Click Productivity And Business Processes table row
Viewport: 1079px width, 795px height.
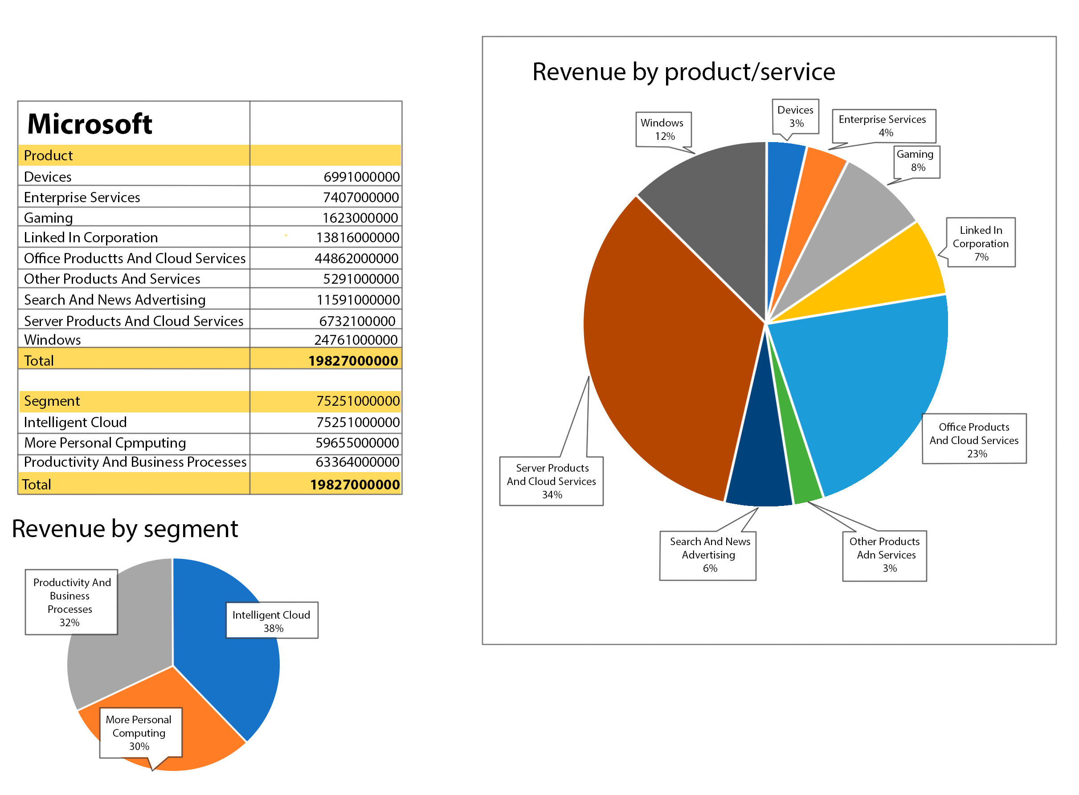coord(210,462)
